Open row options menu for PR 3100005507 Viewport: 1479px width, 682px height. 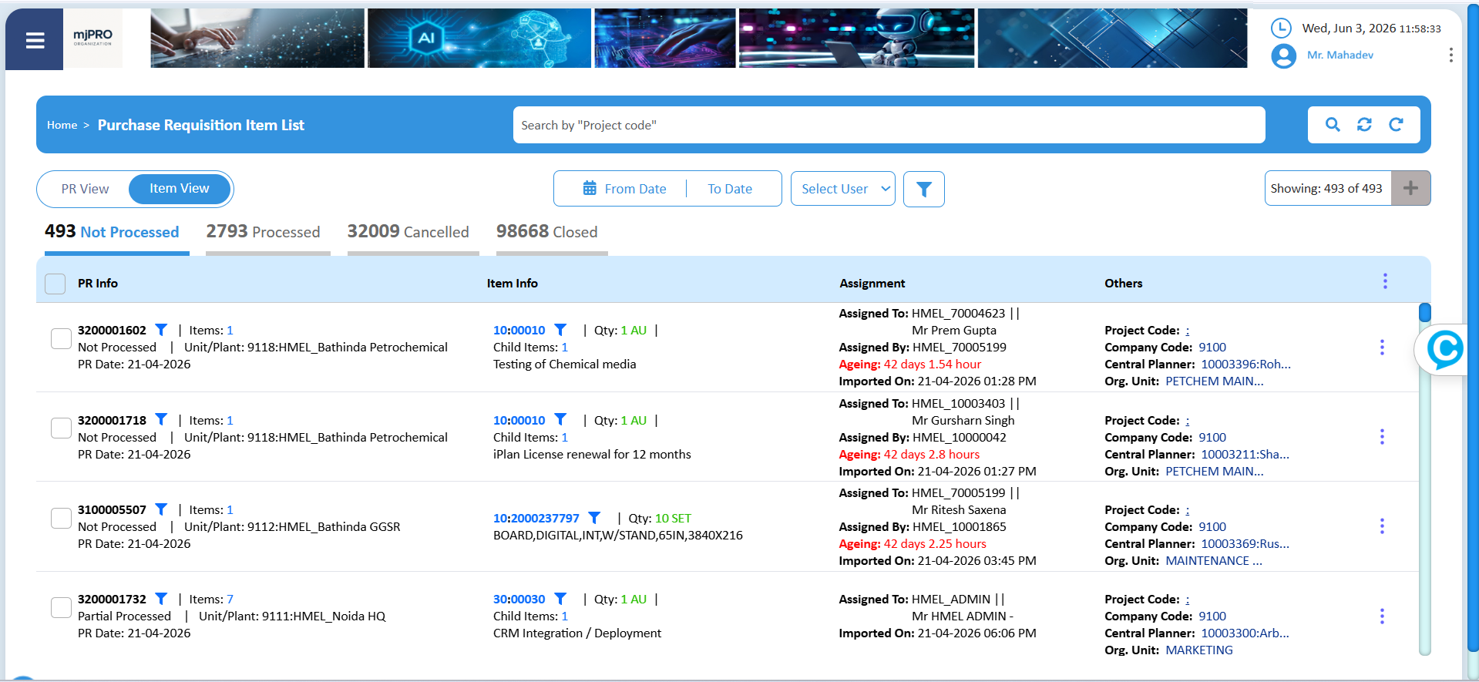click(x=1382, y=526)
